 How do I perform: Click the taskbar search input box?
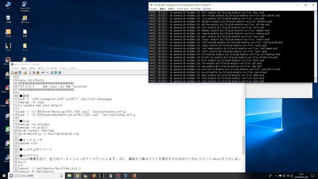coord(36,176)
